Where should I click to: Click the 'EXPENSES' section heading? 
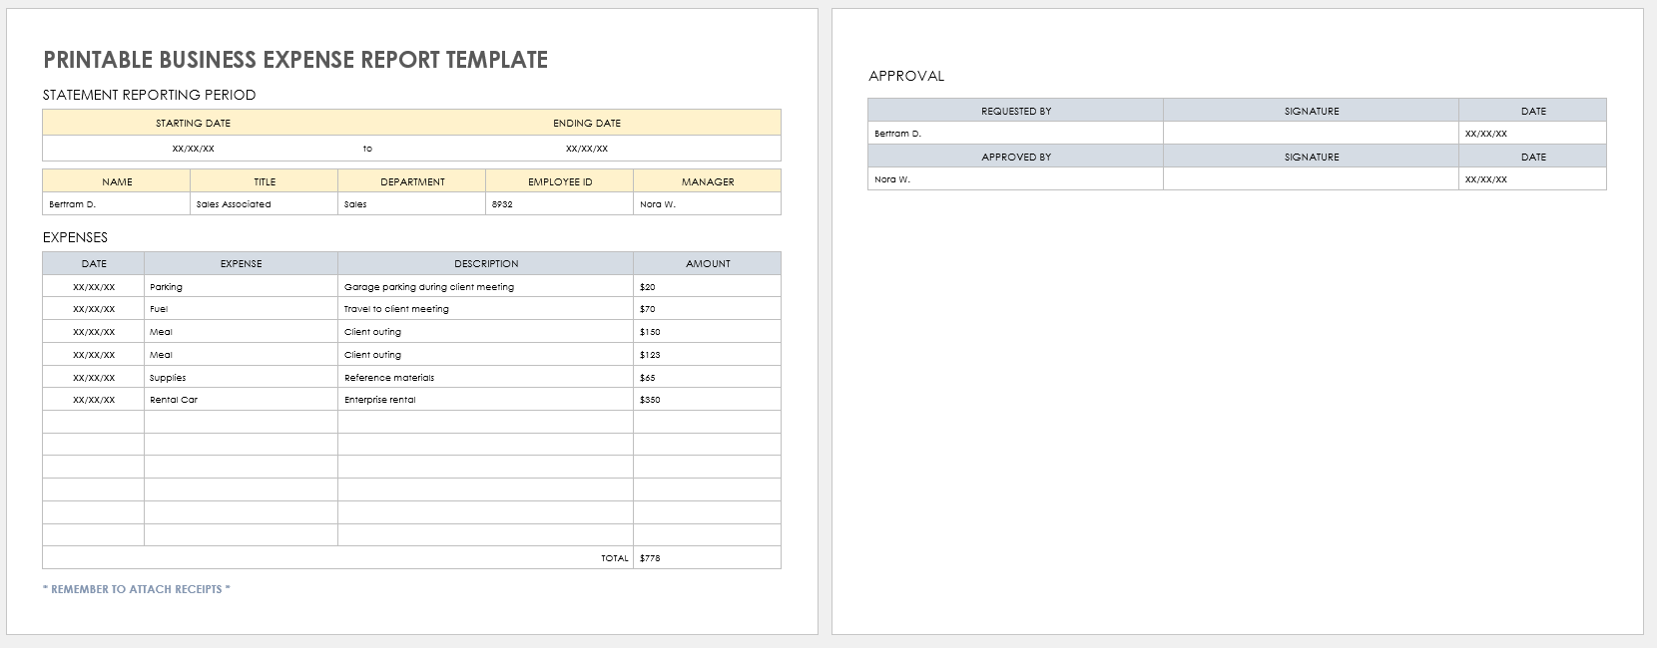point(75,237)
